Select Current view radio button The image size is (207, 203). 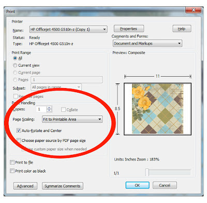pos(15,65)
